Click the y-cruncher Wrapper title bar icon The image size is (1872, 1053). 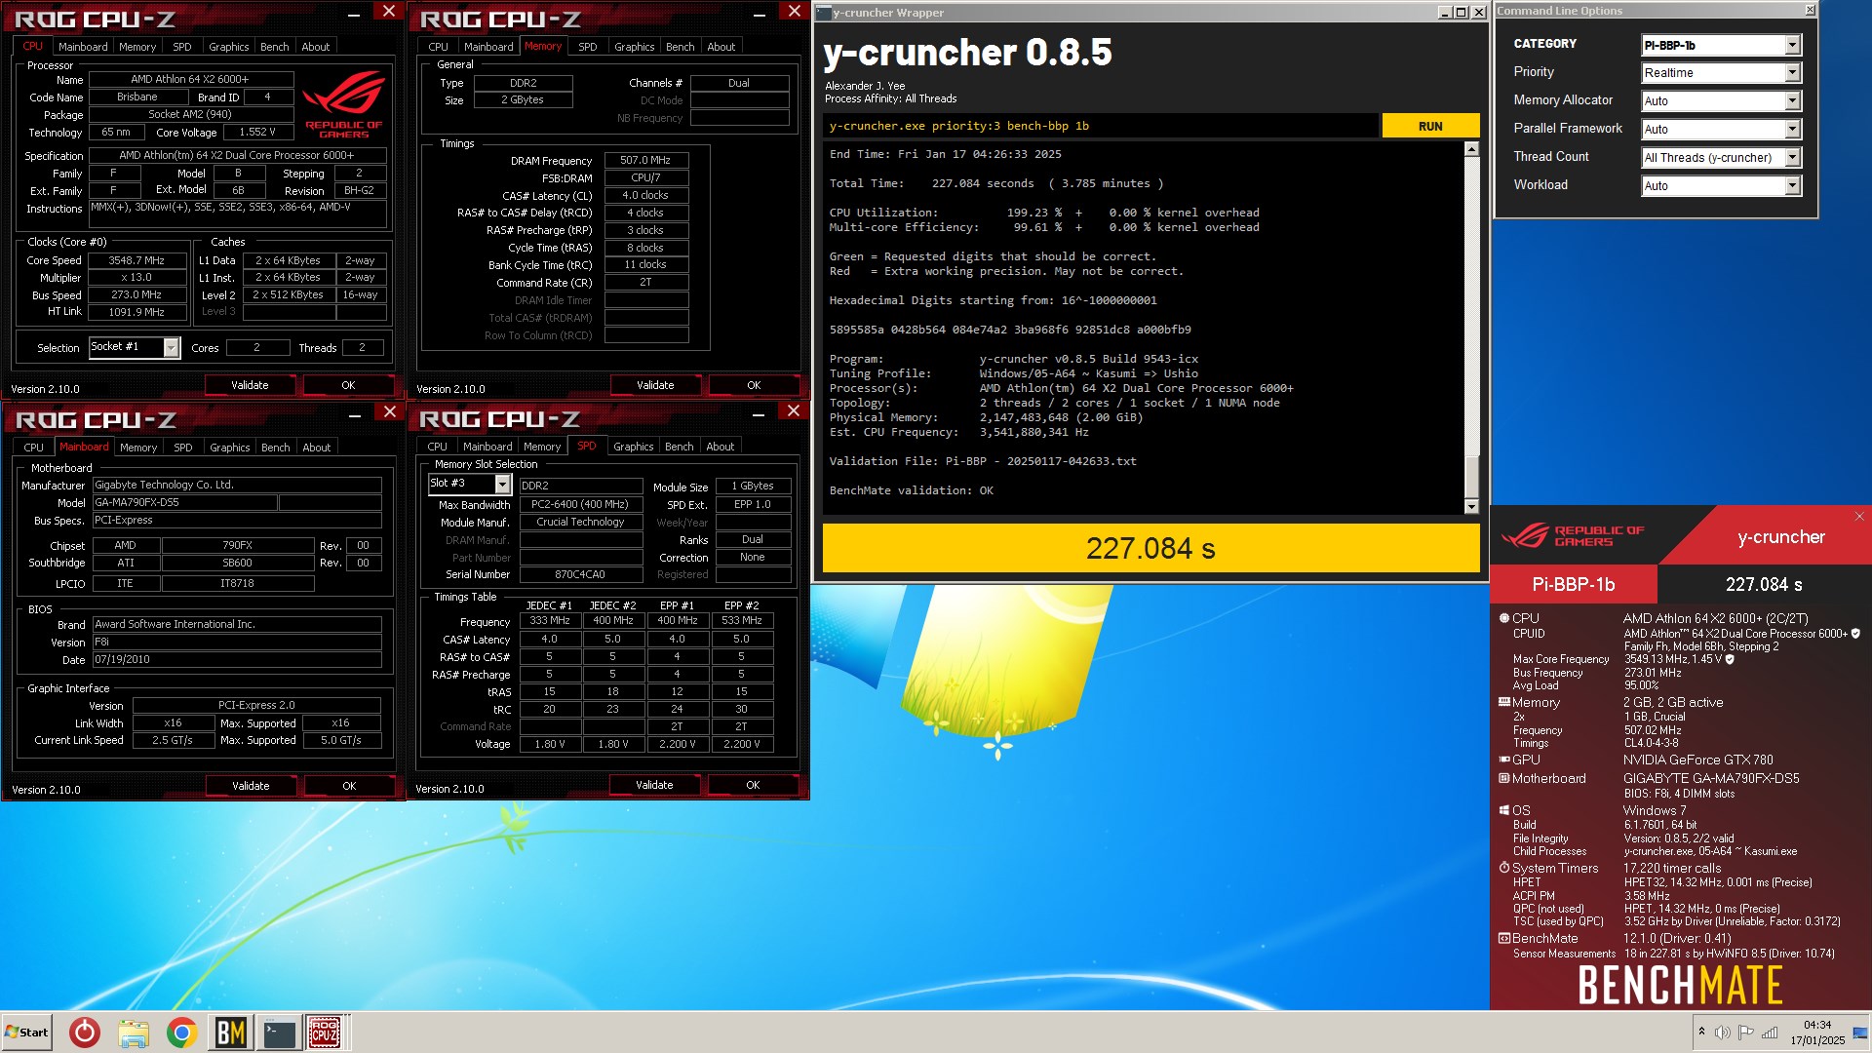(823, 13)
